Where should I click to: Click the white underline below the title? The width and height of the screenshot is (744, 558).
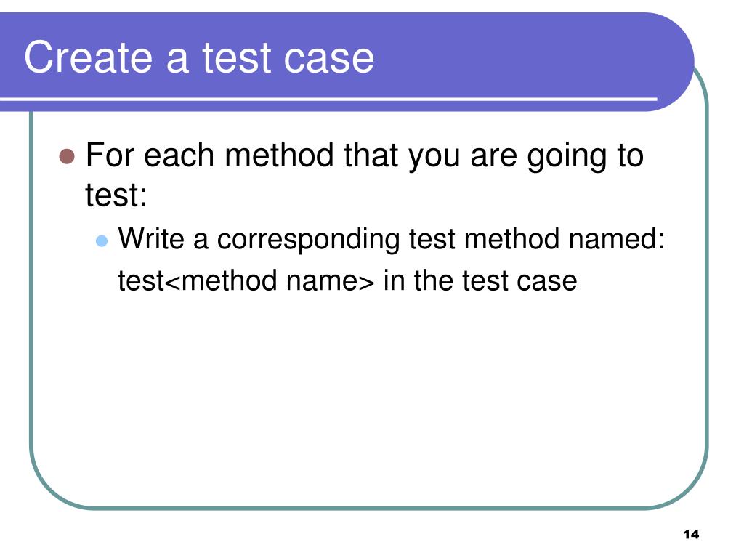(x=328, y=99)
